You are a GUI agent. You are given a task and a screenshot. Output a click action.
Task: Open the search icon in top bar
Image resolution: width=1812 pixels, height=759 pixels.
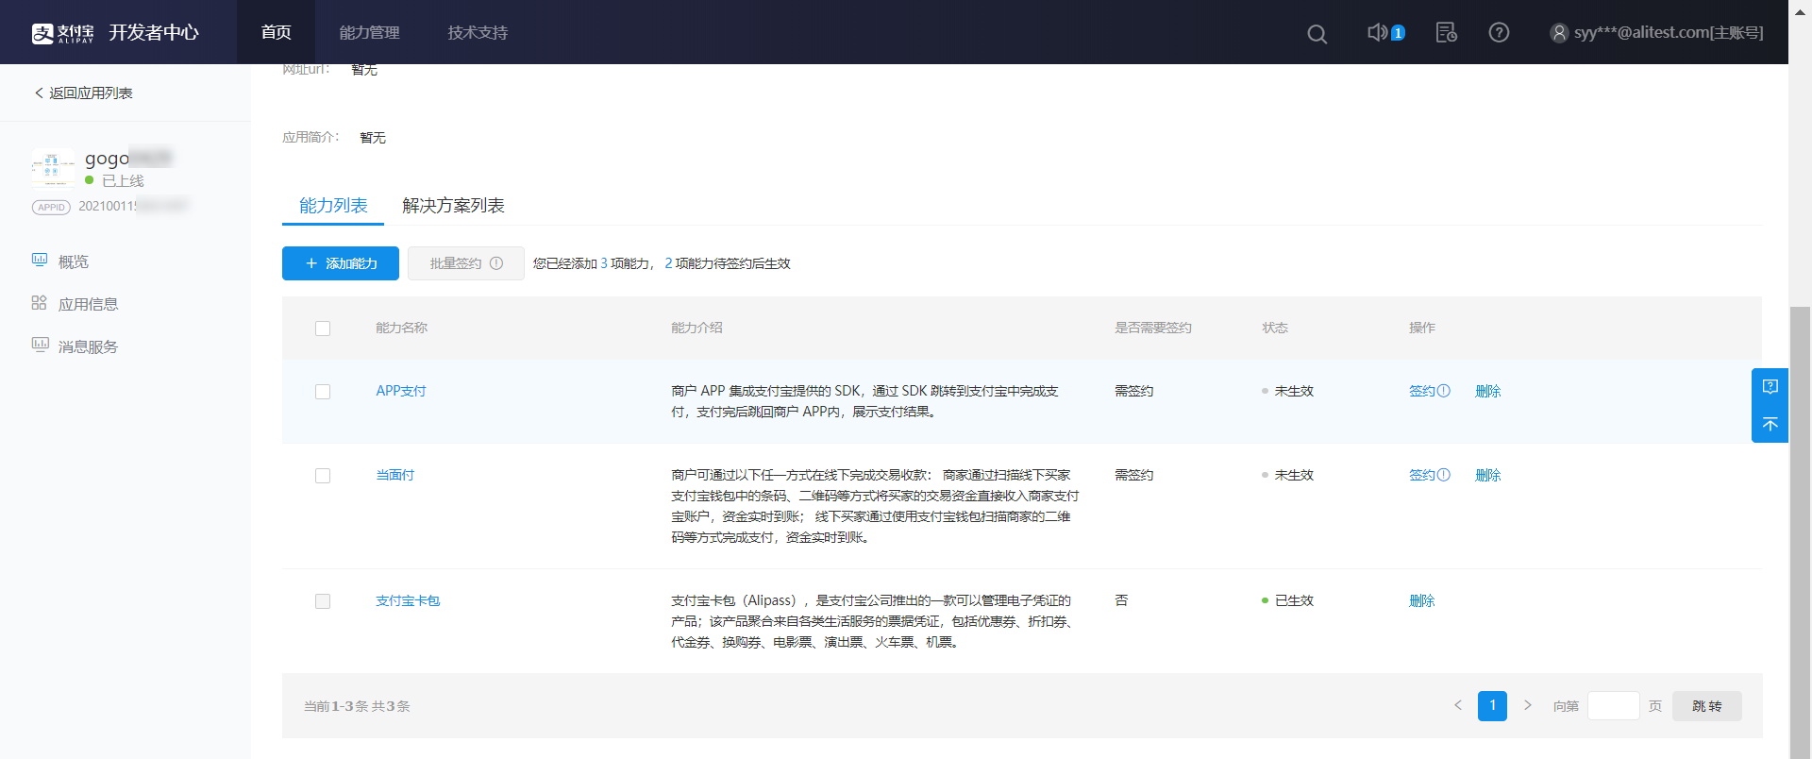pyautogui.click(x=1317, y=34)
